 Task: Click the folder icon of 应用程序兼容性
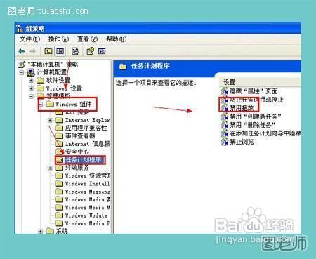pyautogui.click(x=60, y=128)
